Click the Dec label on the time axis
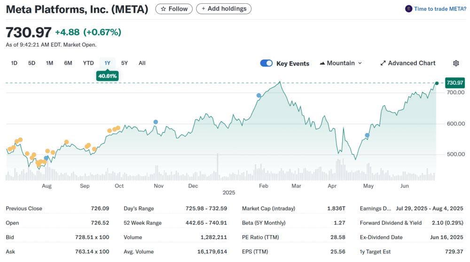Viewport: 470px width, 262px height. [193, 186]
